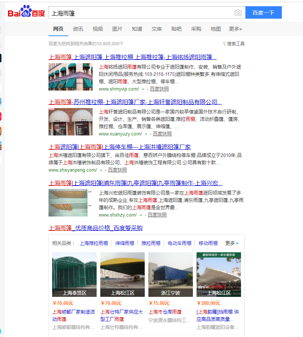This screenshot has height=337, width=303.
Task: Open 上海雨篷_优质商品价格_百度爱采购 link
Action: tap(96, 228)
